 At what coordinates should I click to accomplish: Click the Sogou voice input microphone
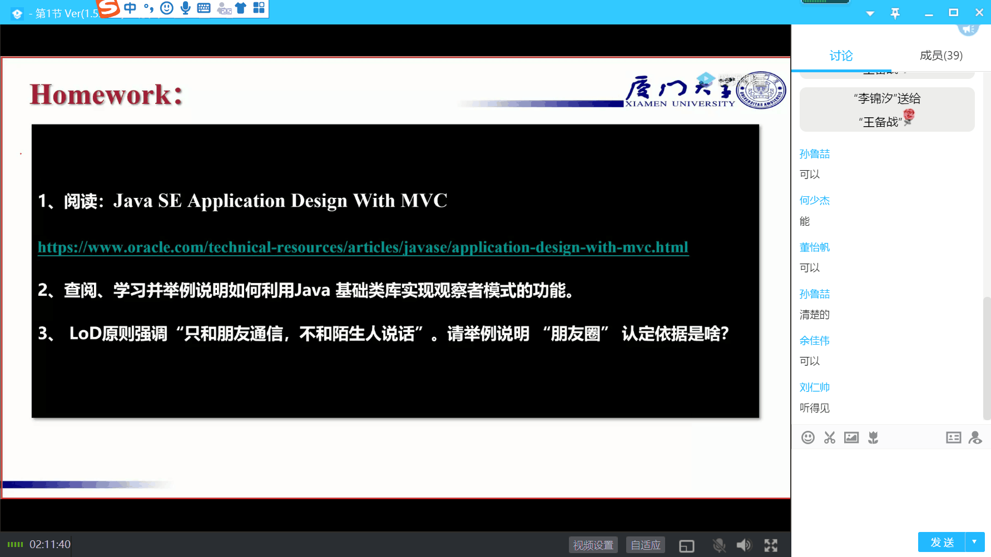pos(185,8)
